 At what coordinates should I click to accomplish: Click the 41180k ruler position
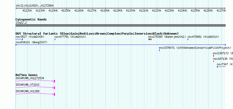(105, 10)
